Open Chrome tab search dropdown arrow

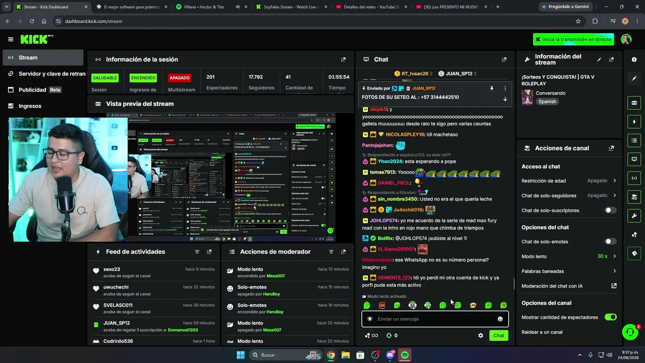point(7,7)
